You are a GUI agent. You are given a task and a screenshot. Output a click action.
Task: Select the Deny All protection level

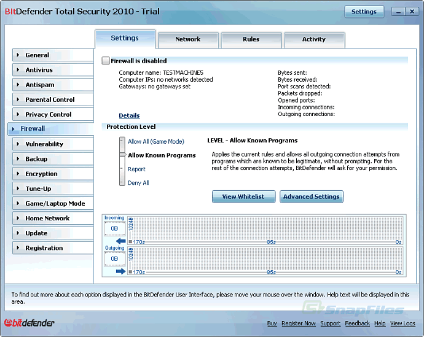tap(138, 183)
